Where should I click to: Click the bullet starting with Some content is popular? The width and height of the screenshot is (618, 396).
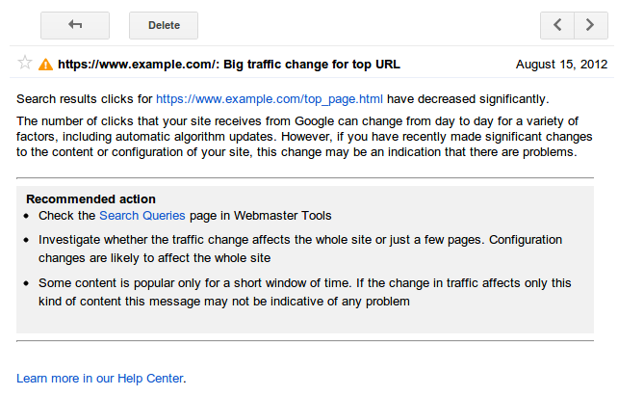[x=304, y=283]
